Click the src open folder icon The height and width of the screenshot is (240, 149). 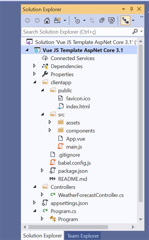coord(53,114)
